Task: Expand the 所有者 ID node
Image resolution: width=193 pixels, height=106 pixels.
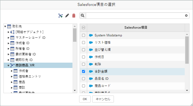Action: (9, 49)
